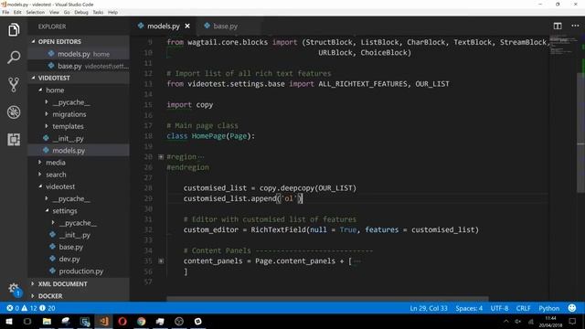Click the warnings count in status bar

28,308
